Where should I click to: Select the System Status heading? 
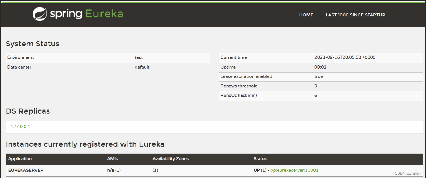click(33, 44)
